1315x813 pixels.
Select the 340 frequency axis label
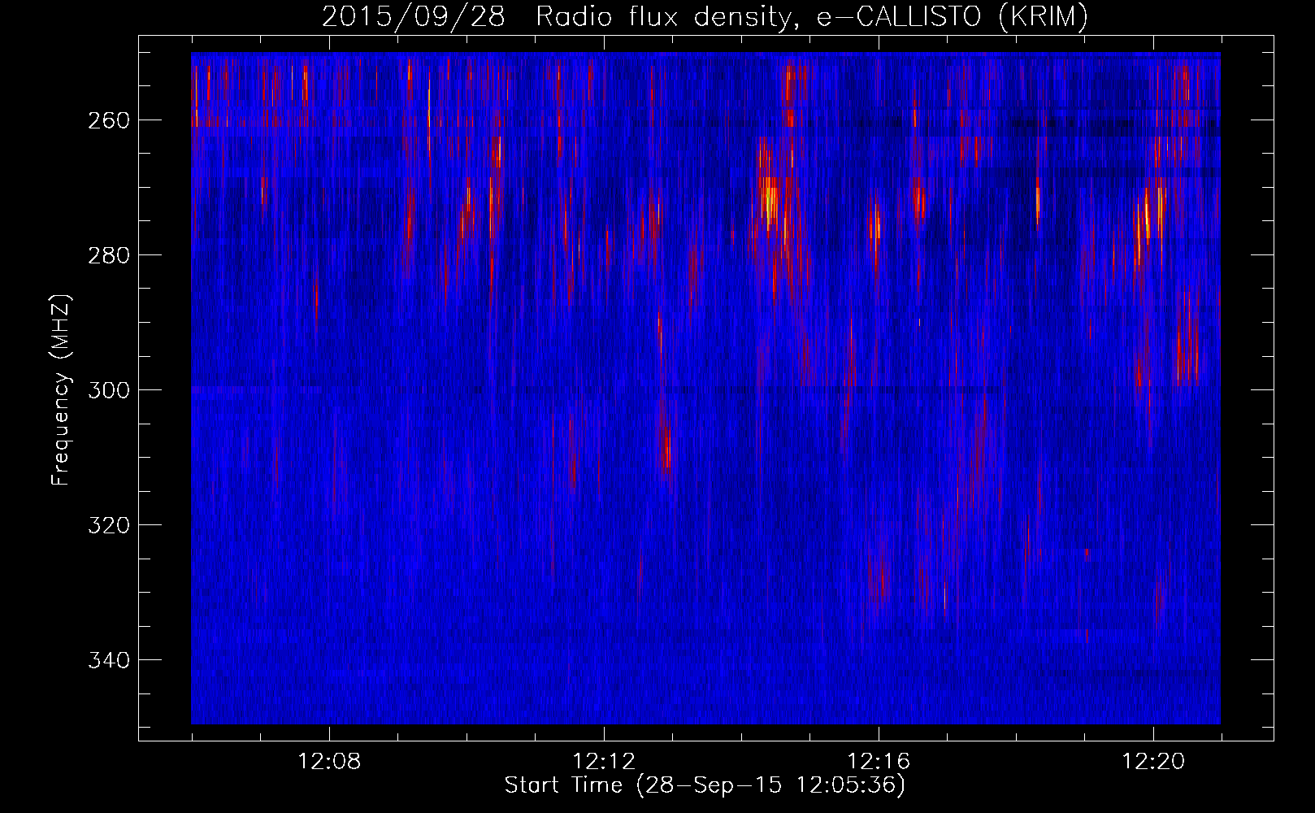click(108, 660)
